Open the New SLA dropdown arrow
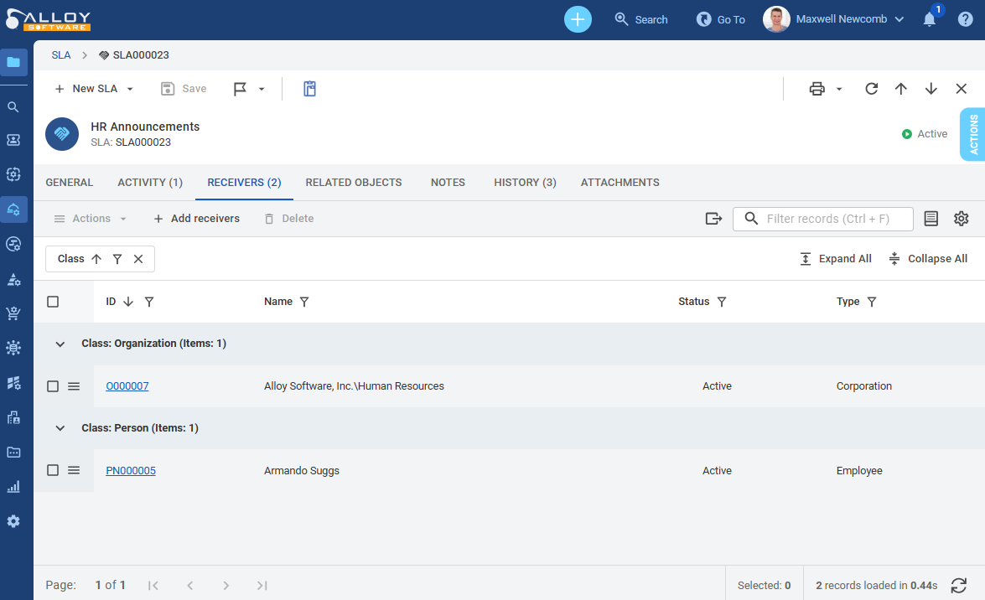 [x=130, y=89]
